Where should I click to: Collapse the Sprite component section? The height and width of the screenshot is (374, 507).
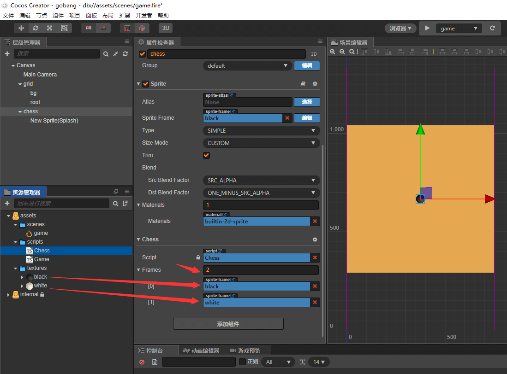pos(138,84)
